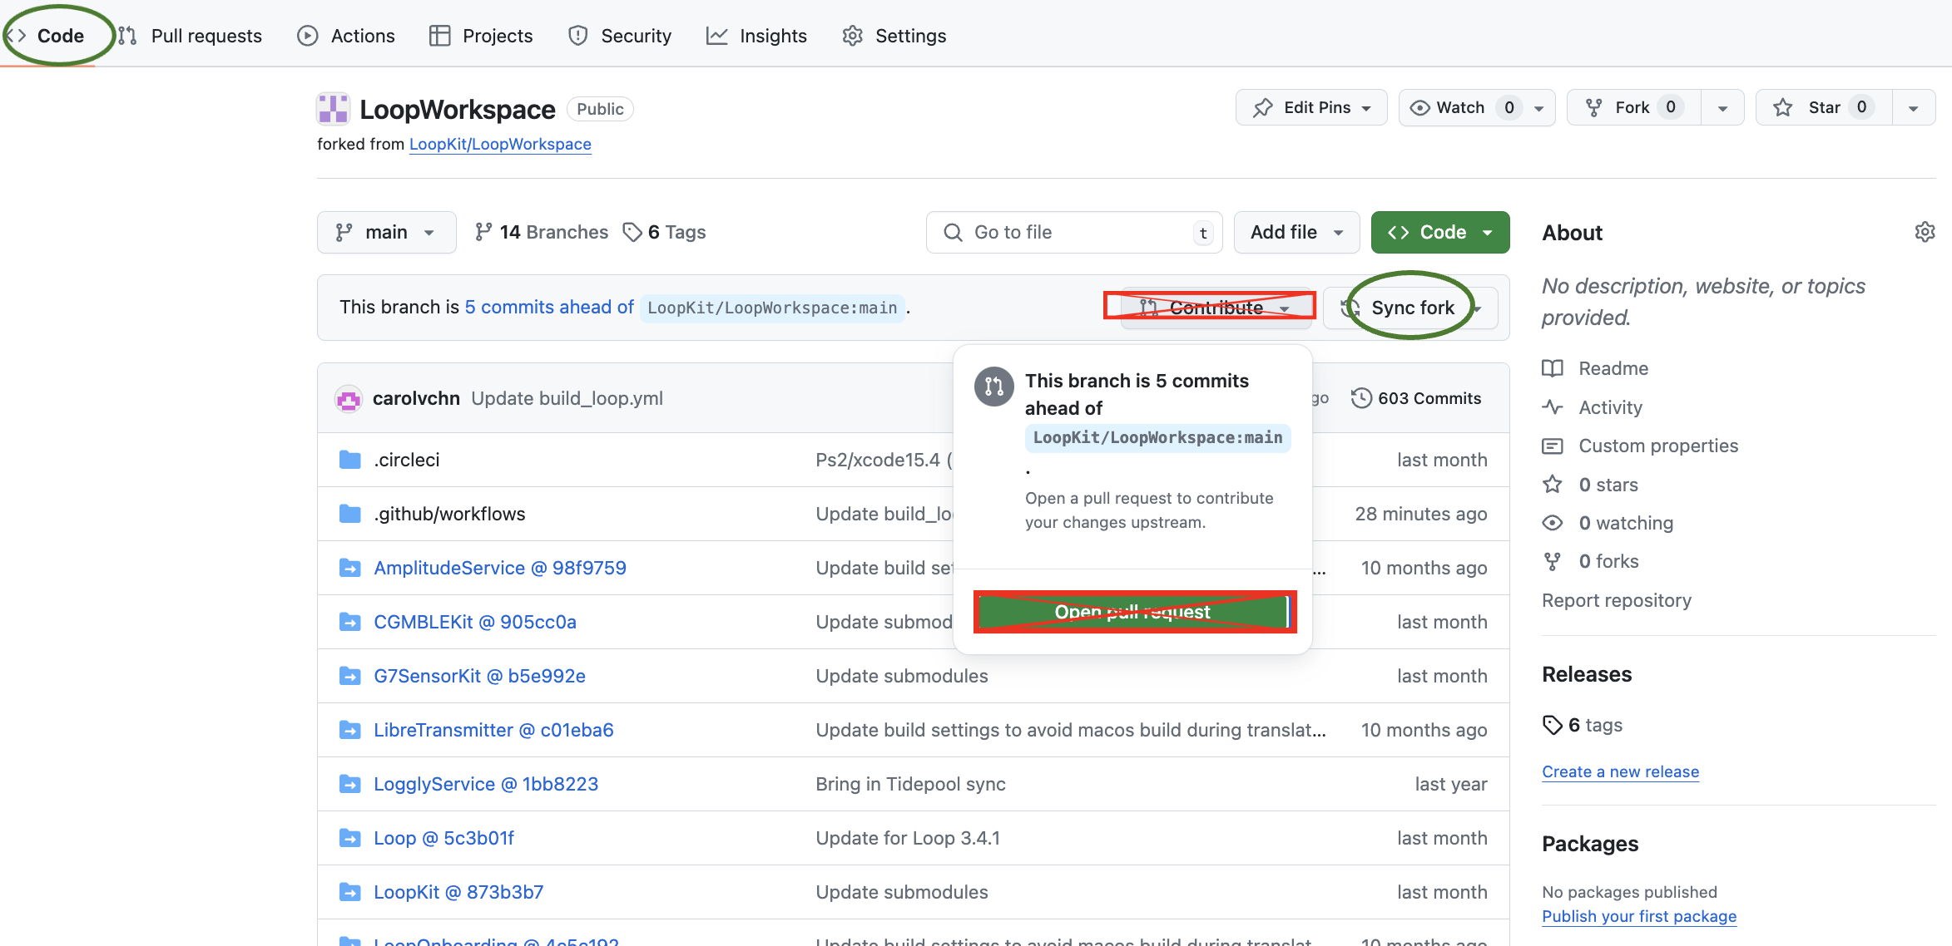Viewport: 1952px width, 946px height.
Task: Click the LibreTransmitter submodule folder icon
Action: pyautogui.click(x=350, y=730)
